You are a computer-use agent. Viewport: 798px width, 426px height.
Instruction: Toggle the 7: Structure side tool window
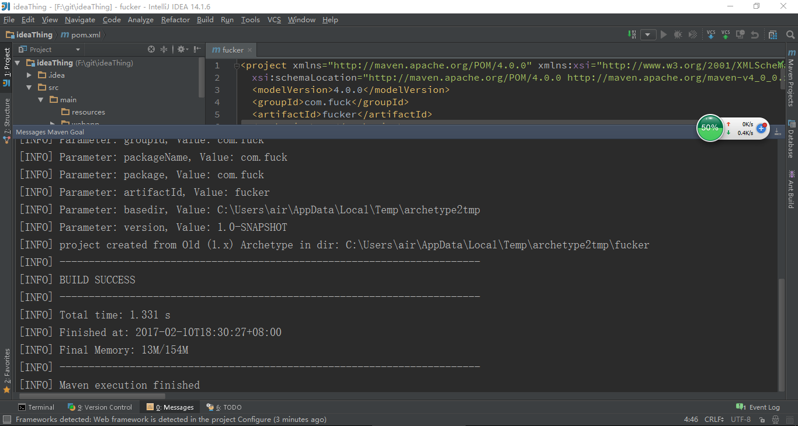[6, 120]
